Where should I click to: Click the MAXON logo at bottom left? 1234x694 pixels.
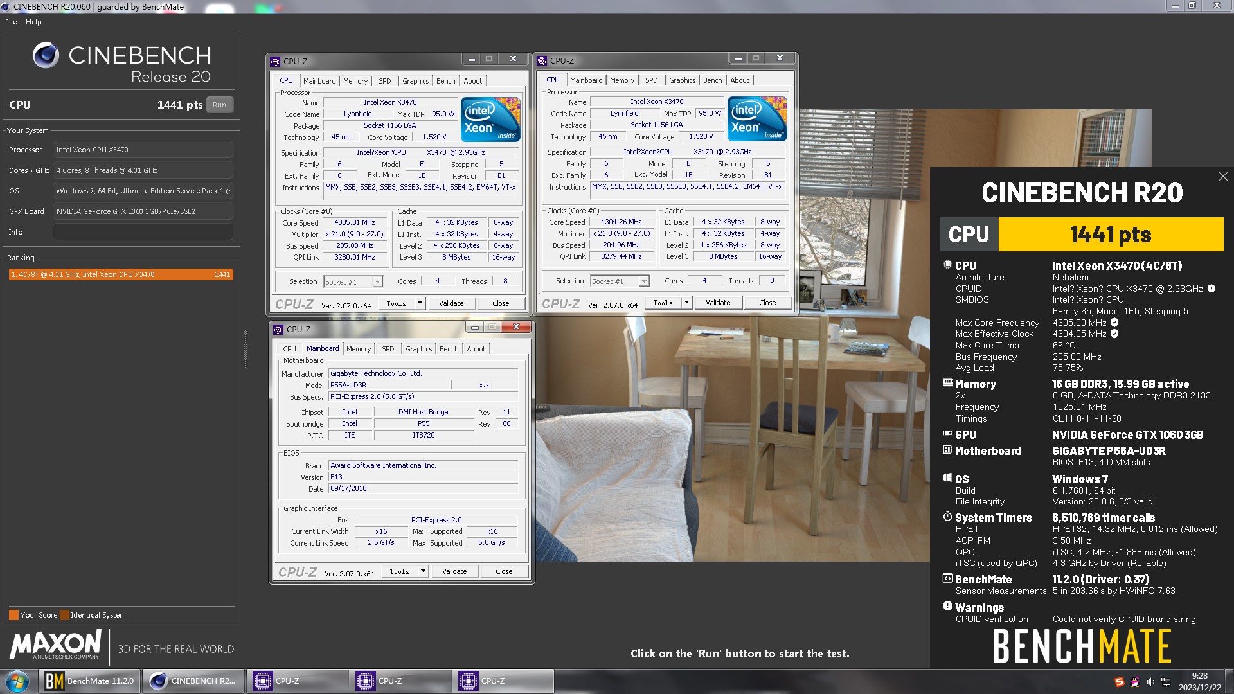(55, 645)
